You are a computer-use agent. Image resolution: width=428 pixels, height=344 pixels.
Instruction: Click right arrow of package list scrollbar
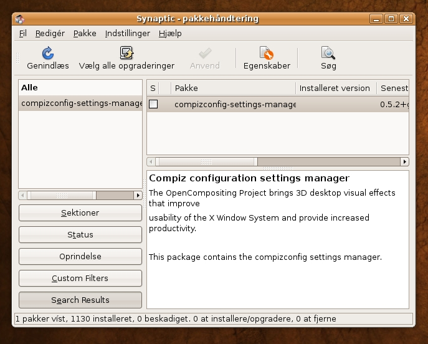pyautogui.click(x=404, y=162)
